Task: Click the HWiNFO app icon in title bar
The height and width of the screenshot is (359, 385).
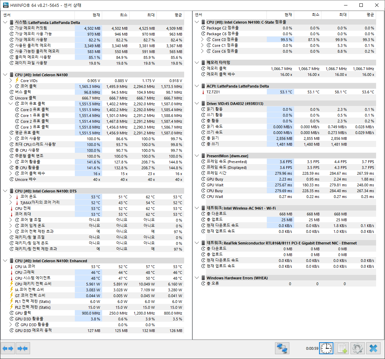Action: point(5,5)
